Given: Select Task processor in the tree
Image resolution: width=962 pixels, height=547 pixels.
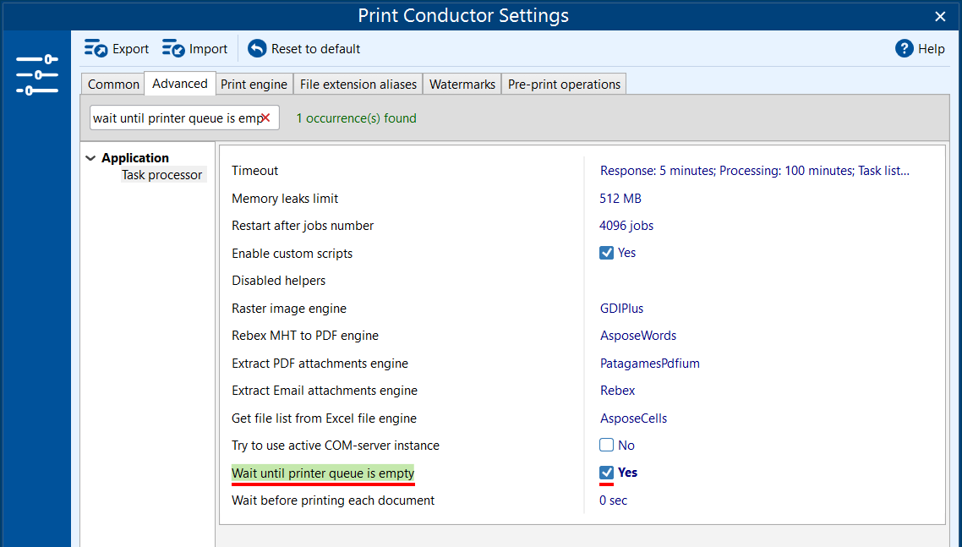Looking at the screenshot, I should click(161, 175).
